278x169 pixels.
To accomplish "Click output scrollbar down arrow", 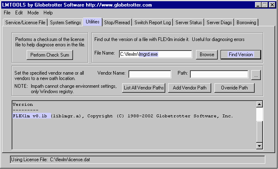I will tap(259, 146).
